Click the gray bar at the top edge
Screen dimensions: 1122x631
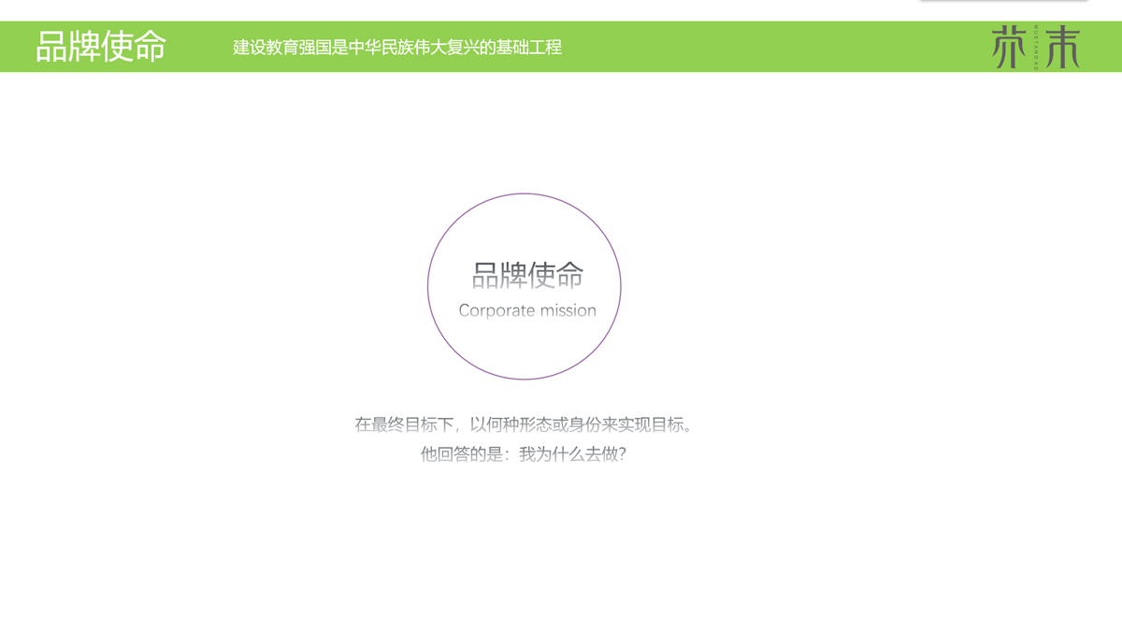(1004, 1)
